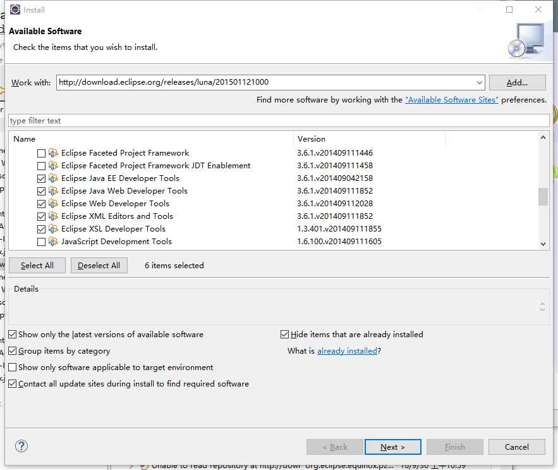This screenshot has height=470, width=558.
Task: Click the type filter text field
Action: click(x=279, y=120)
